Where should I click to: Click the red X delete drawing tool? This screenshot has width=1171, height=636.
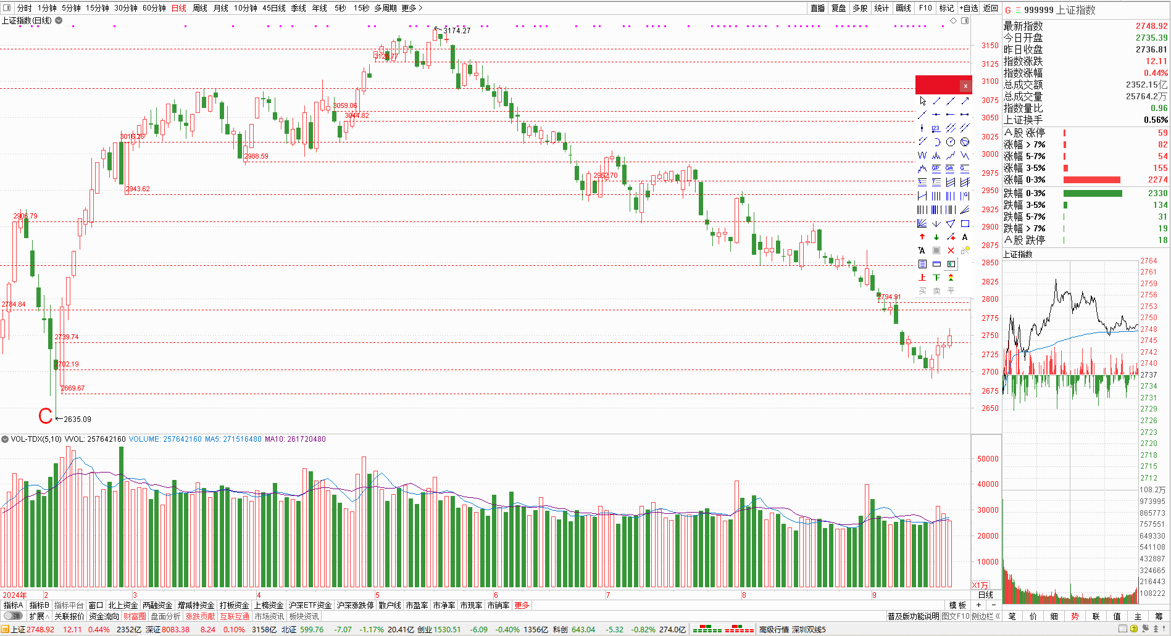pyautogui.click(x=951, y=250)
